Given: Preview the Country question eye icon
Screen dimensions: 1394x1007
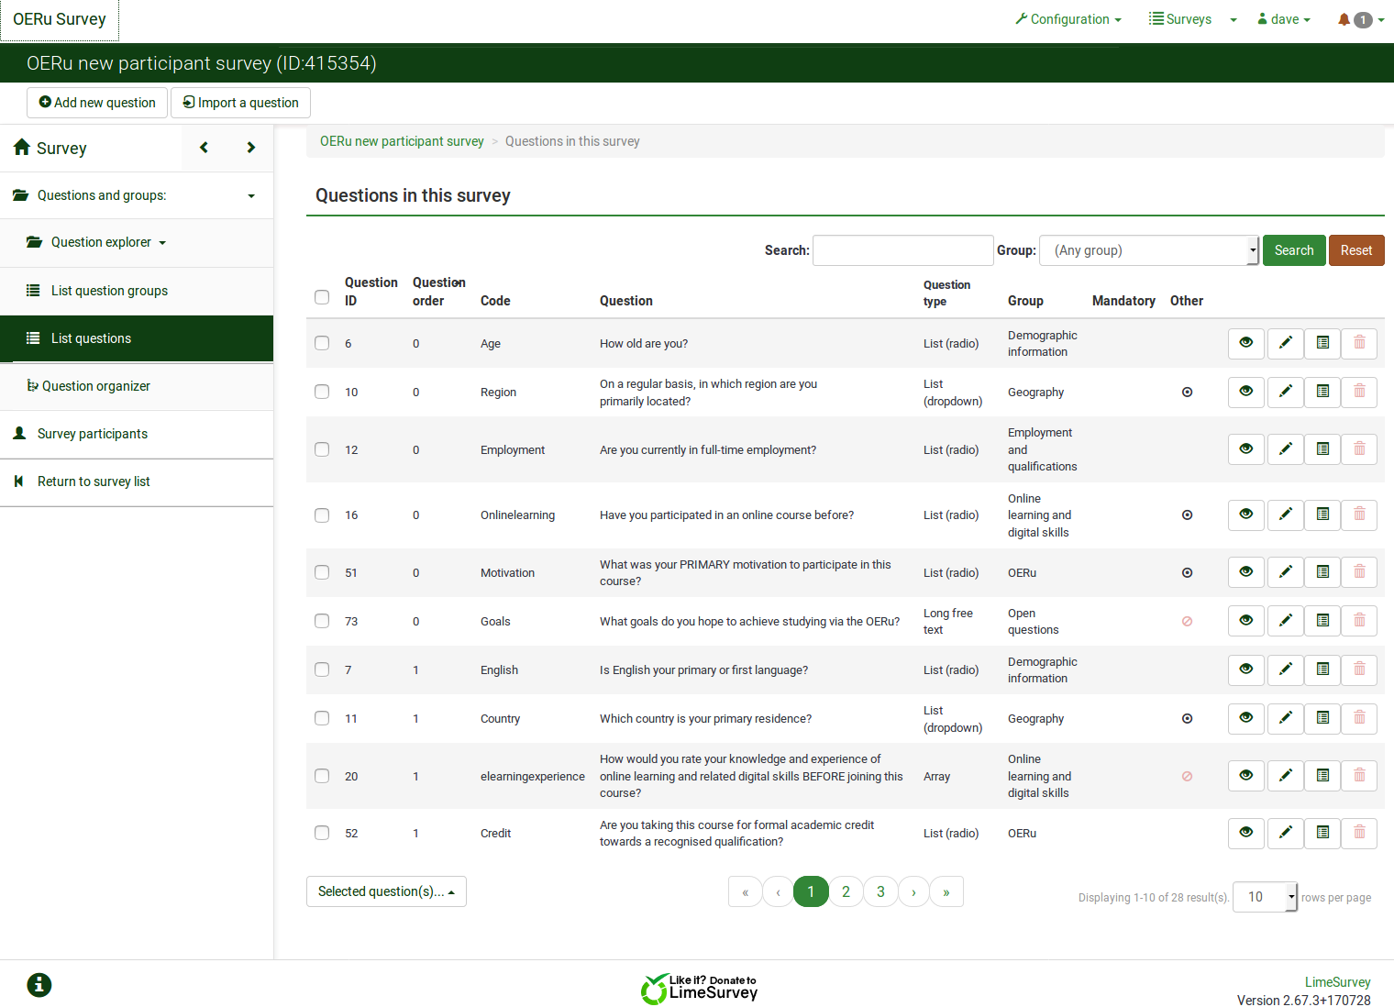Looking at the screenshot, I should click(1246, 718).
